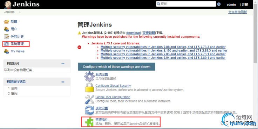Click Configure which of these warnings are shown
The image size is (258, 129).
click(116, 67)
